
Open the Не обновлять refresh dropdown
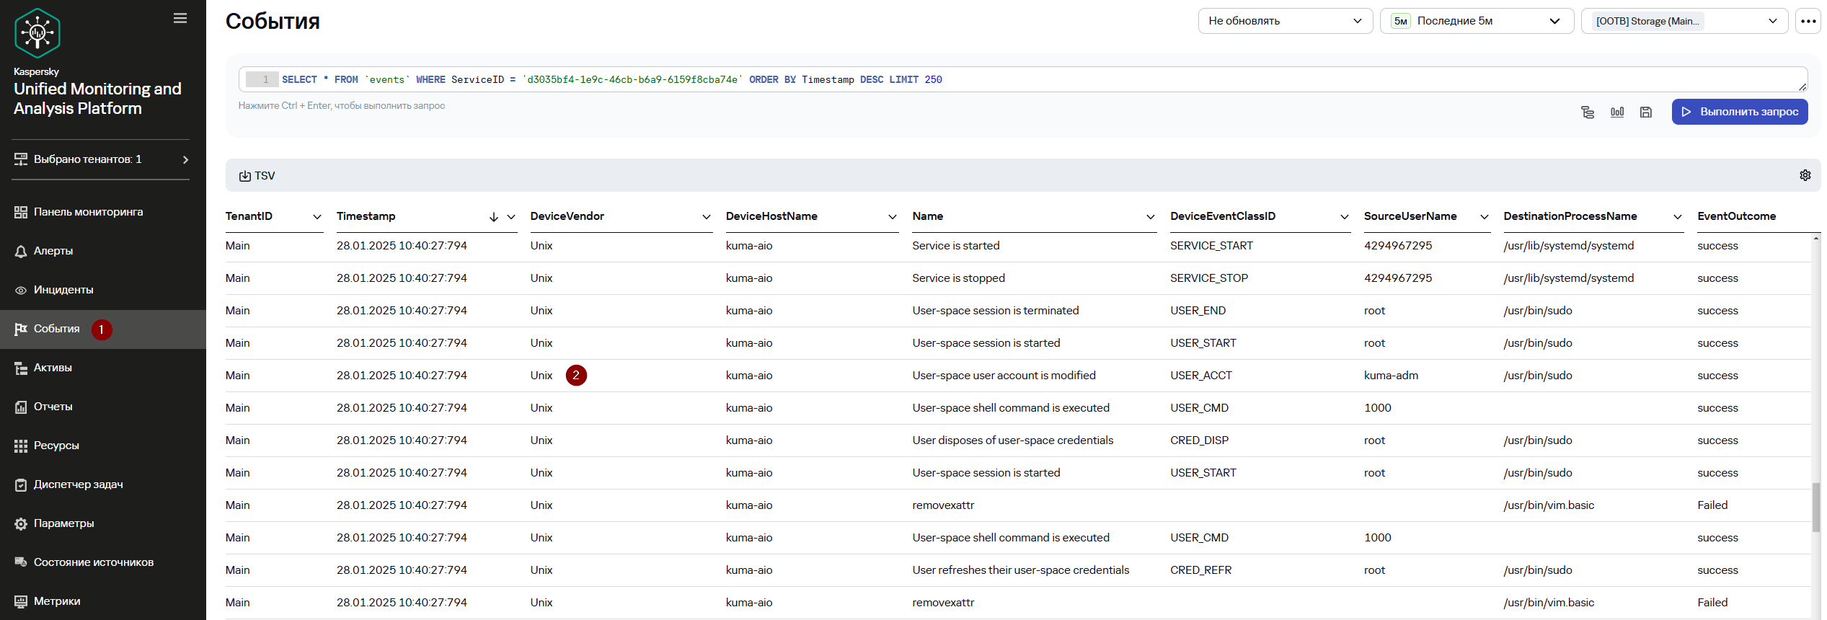click(x=1285, y=21)
